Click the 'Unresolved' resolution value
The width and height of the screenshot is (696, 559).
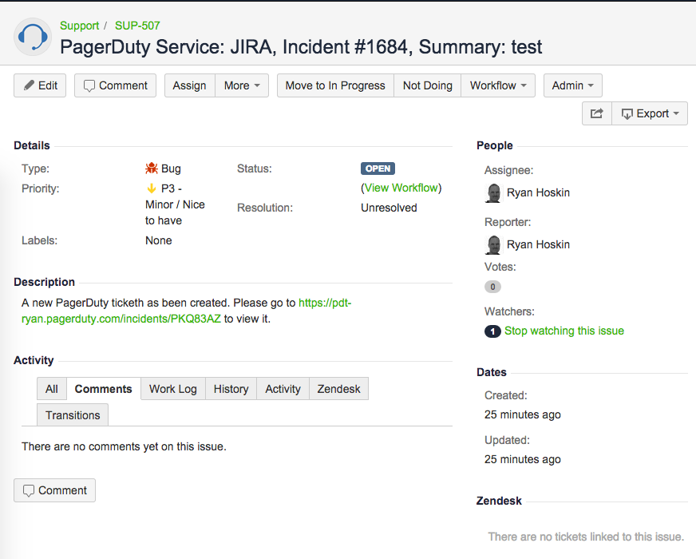coord(389,208)
